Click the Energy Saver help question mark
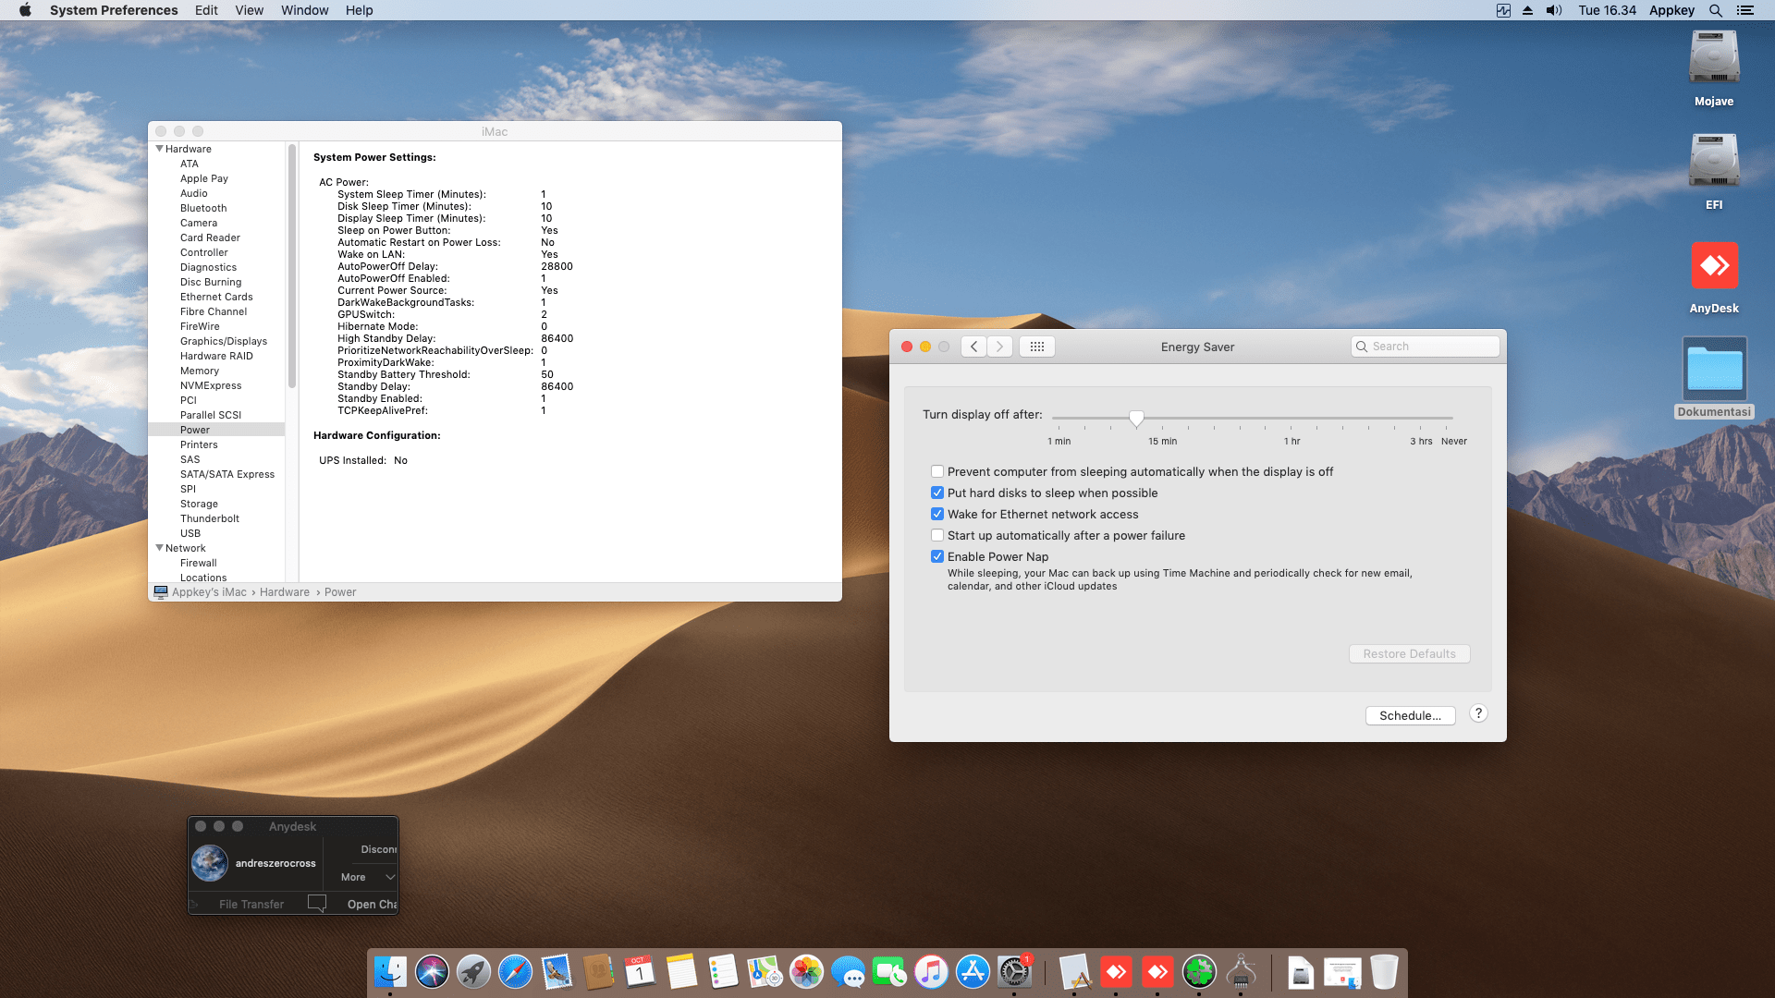The image size is (1775, 998). (1478, 713)
